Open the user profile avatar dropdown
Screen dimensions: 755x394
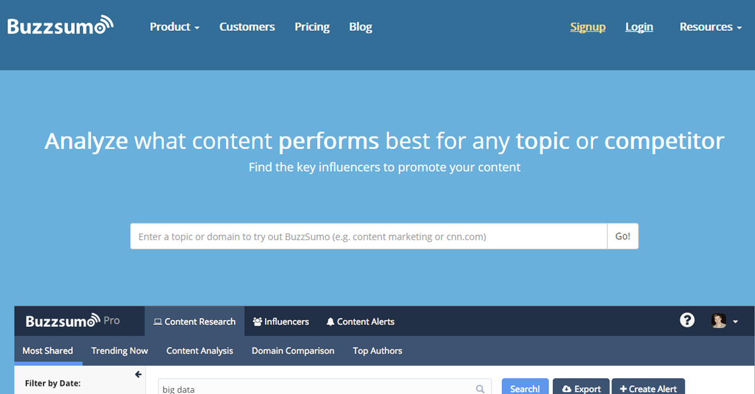(x=722, y=320)
